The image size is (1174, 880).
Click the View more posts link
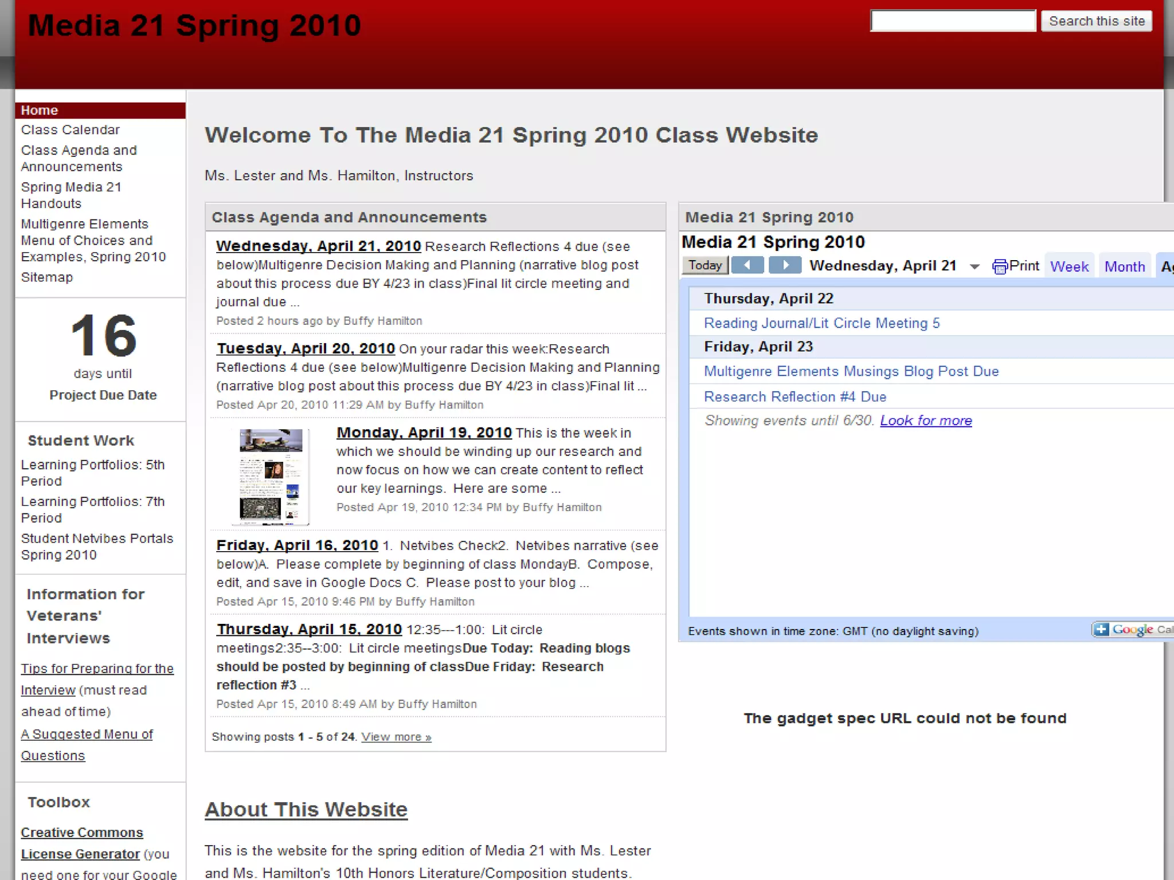click(396, 737)
